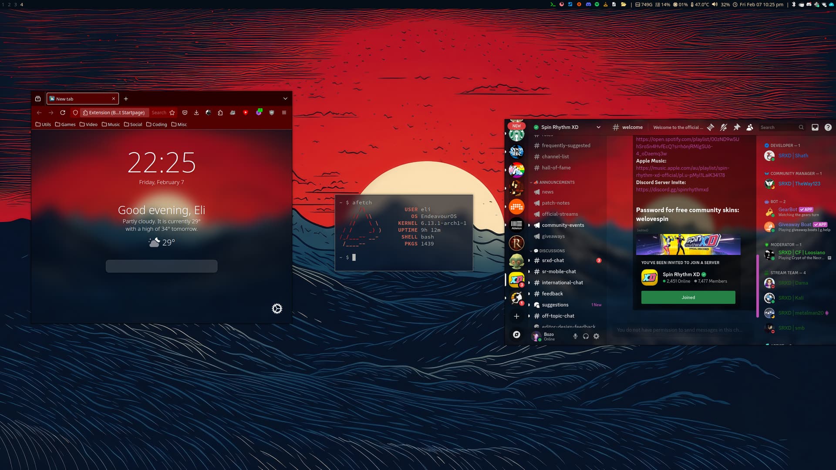Reload the browser page
Image resolution: width=836 pixels, height=470 pixels.
pos(63,112)
